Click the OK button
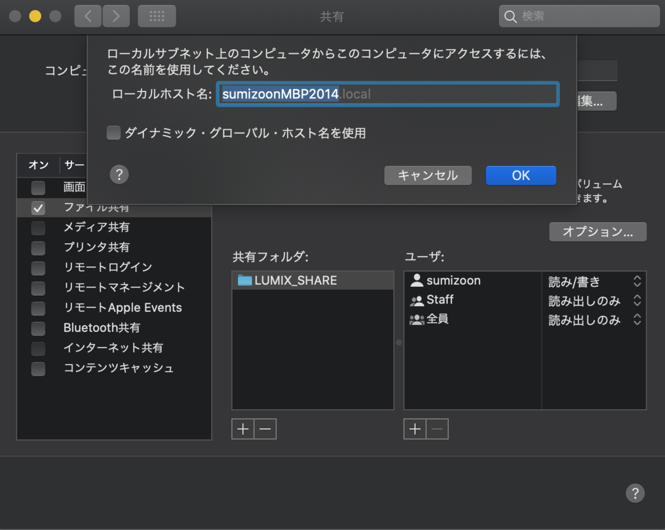The width and height of the screenshot is (665, 530). [x=520, y=175]
